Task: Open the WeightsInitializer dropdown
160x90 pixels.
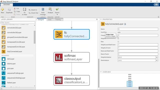Action: [x=157, y=57]
